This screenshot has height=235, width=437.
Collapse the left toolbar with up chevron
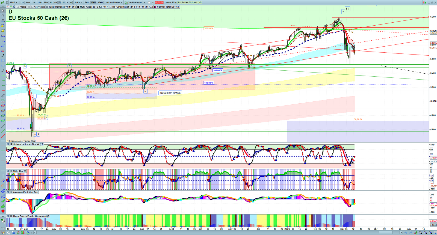pyautogui.click(x=3, y=6)
